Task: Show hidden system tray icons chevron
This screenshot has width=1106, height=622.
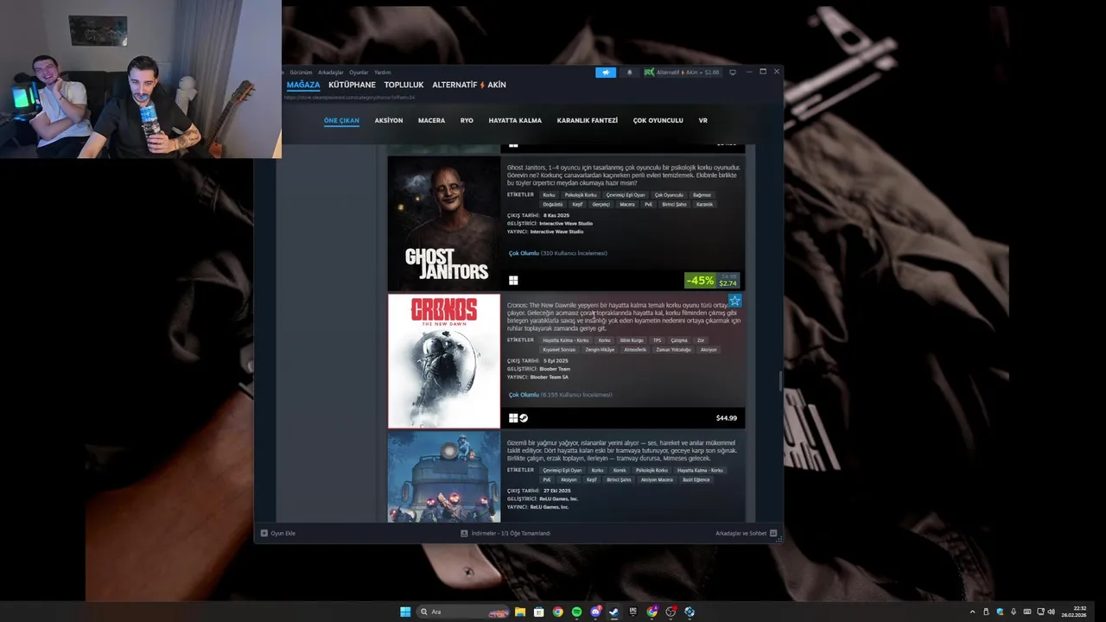Action: click(x=972, y=612)
